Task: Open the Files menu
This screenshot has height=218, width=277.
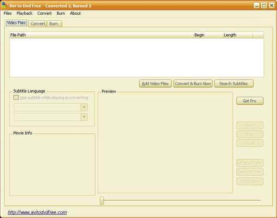Action: tap(8, 13)
